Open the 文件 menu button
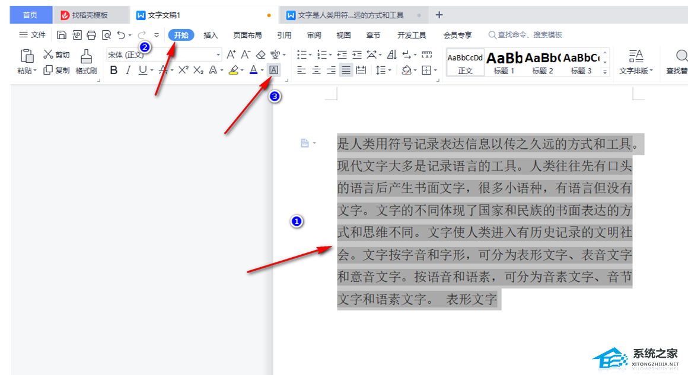Screen dimensions: 688x375 point(33,35)
